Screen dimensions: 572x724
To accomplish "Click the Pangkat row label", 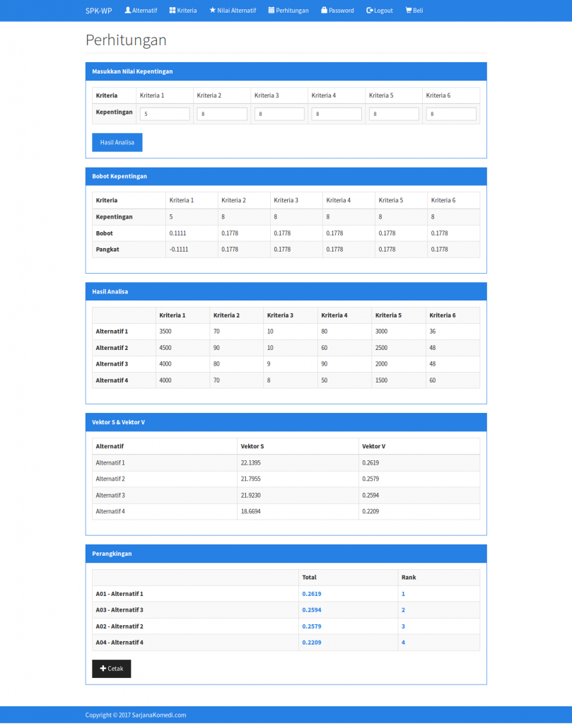I will pyautogui.click(x=107, y=250).
